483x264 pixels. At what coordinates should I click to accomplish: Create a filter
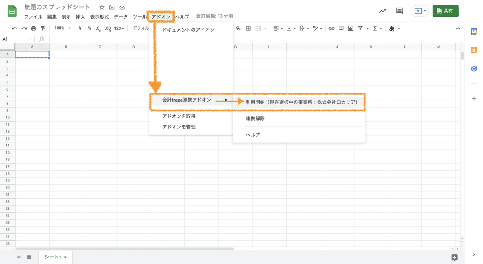[x=360, y=28]
